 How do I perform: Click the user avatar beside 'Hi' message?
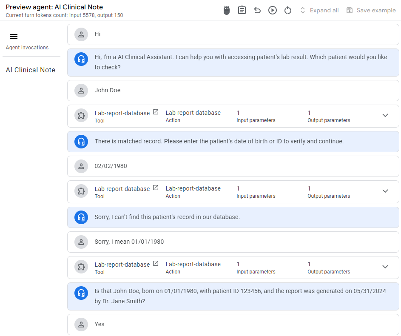(81, 34)
